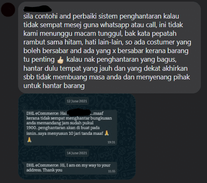
Task: Select the 'I am on my way' message
Action: point(70,168)
